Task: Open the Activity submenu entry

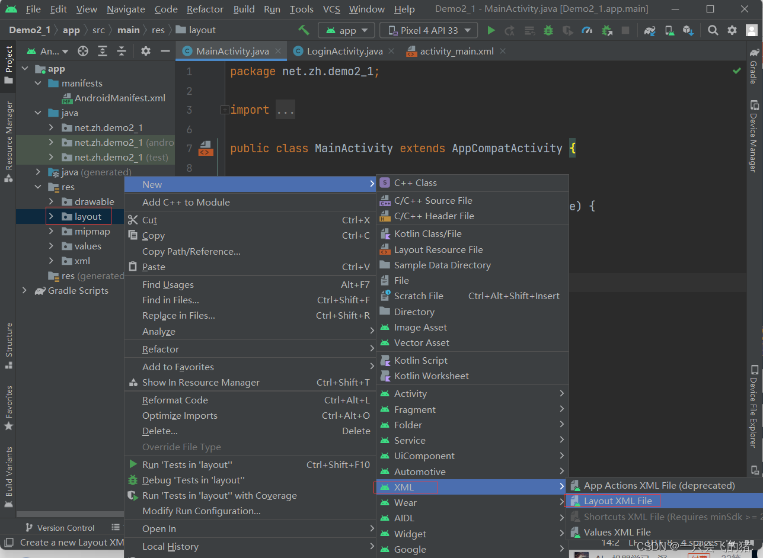Action: (473, 394)
